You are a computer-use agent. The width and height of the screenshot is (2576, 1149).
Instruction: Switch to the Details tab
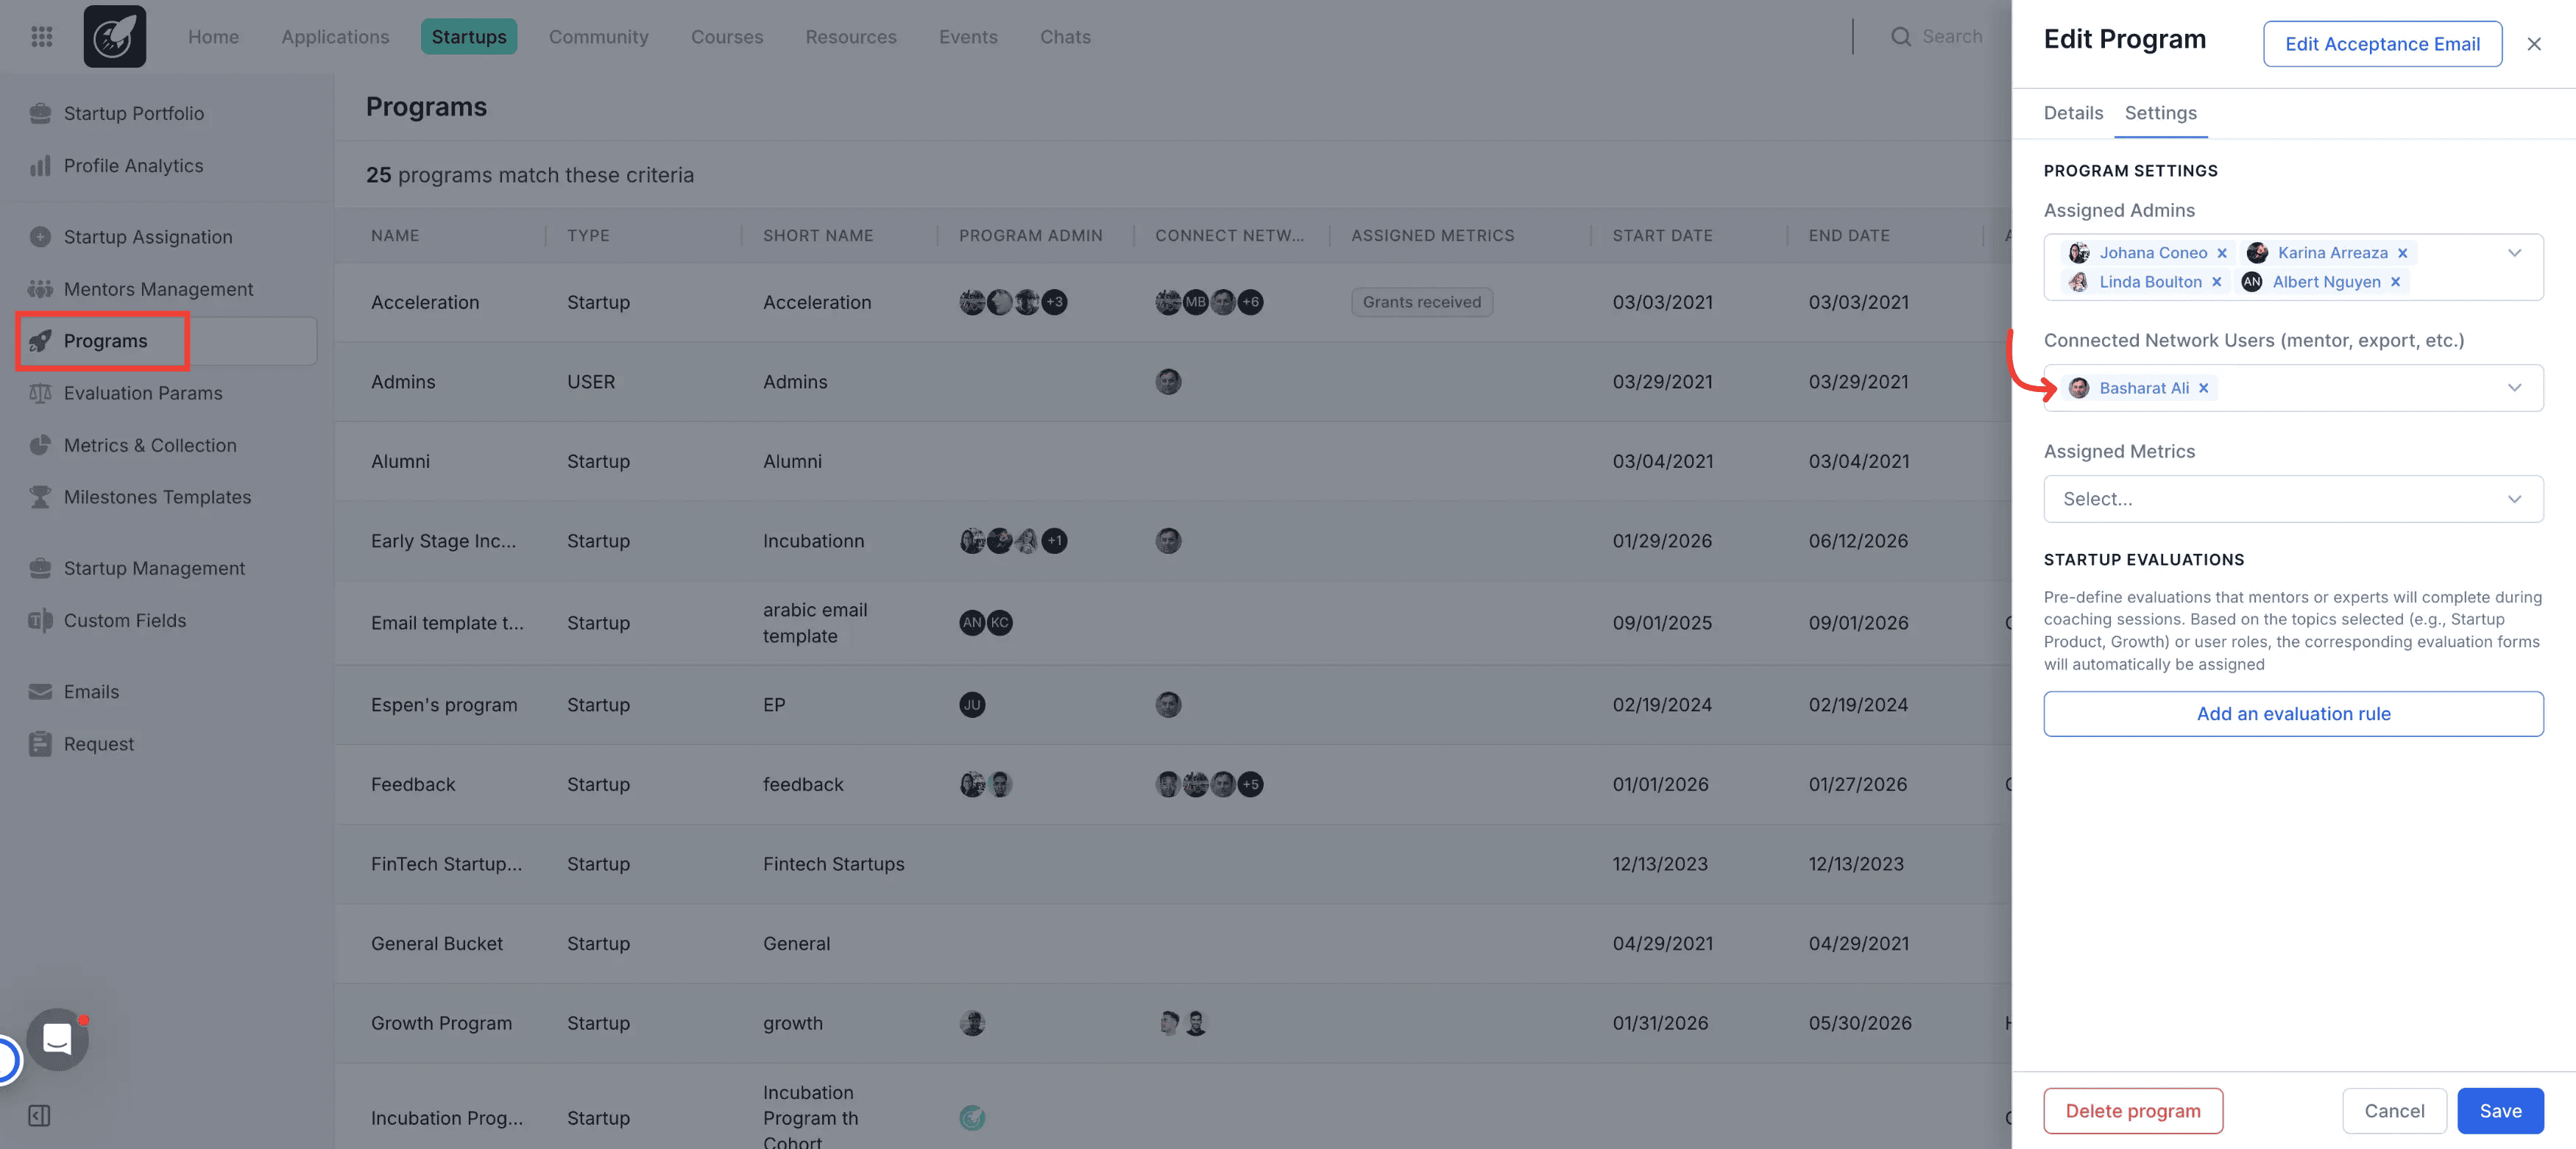point(2073,113)
